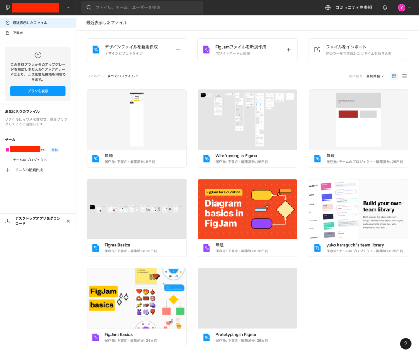Click the globe icon for community

(x=328, y=7)
